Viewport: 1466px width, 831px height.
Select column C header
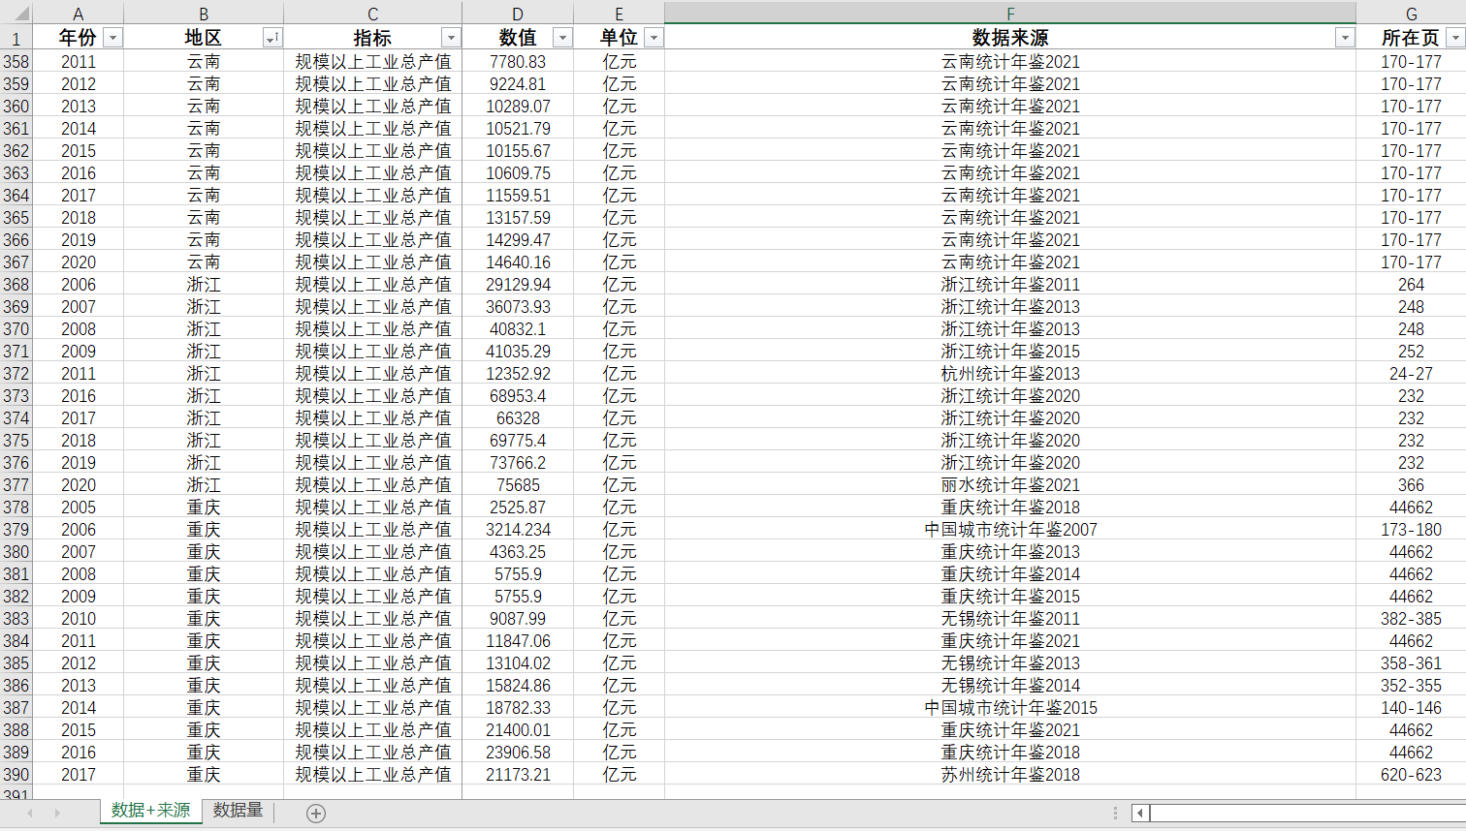373,14
